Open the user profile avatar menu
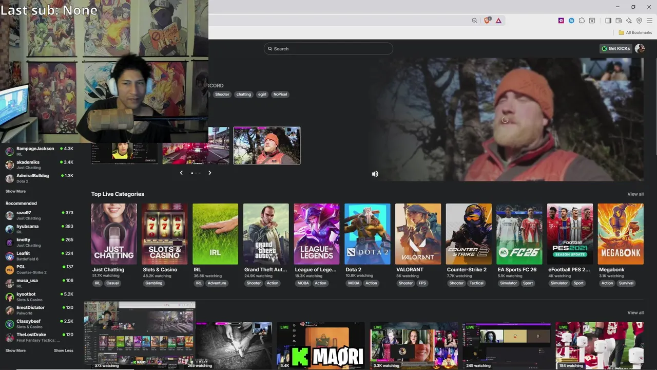The height and width of the screenshot is (370, 657). (x=640, y=48)
